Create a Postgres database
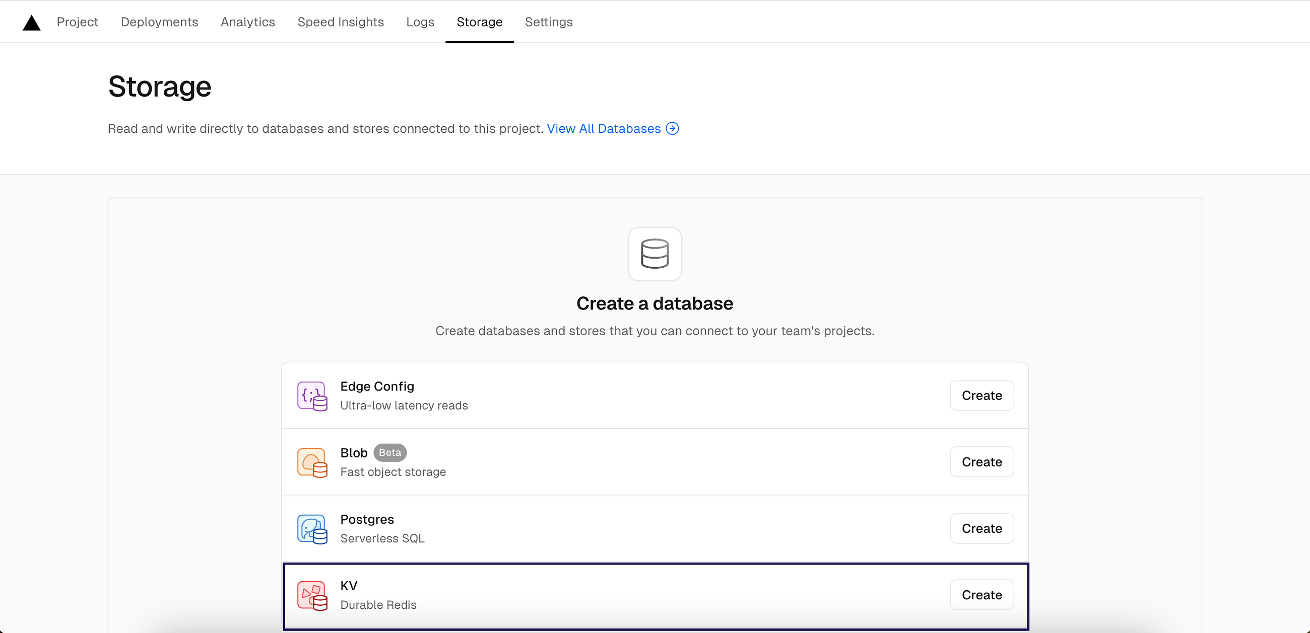Image resolution: width=1310 pixels, height=633 pixels. (981, 528)
